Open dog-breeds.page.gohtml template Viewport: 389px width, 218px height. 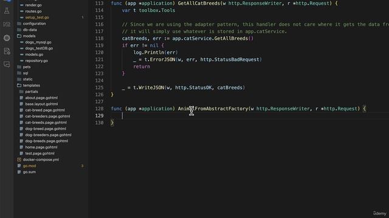tap(46, 141)
